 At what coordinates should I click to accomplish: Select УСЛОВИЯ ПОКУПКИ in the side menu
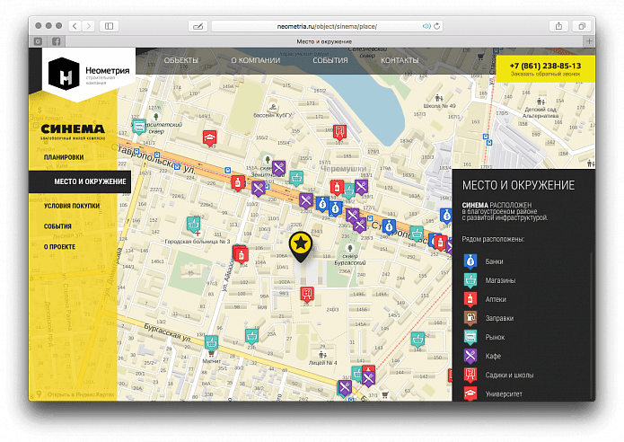pyautogui.click(x=72, y=206)
